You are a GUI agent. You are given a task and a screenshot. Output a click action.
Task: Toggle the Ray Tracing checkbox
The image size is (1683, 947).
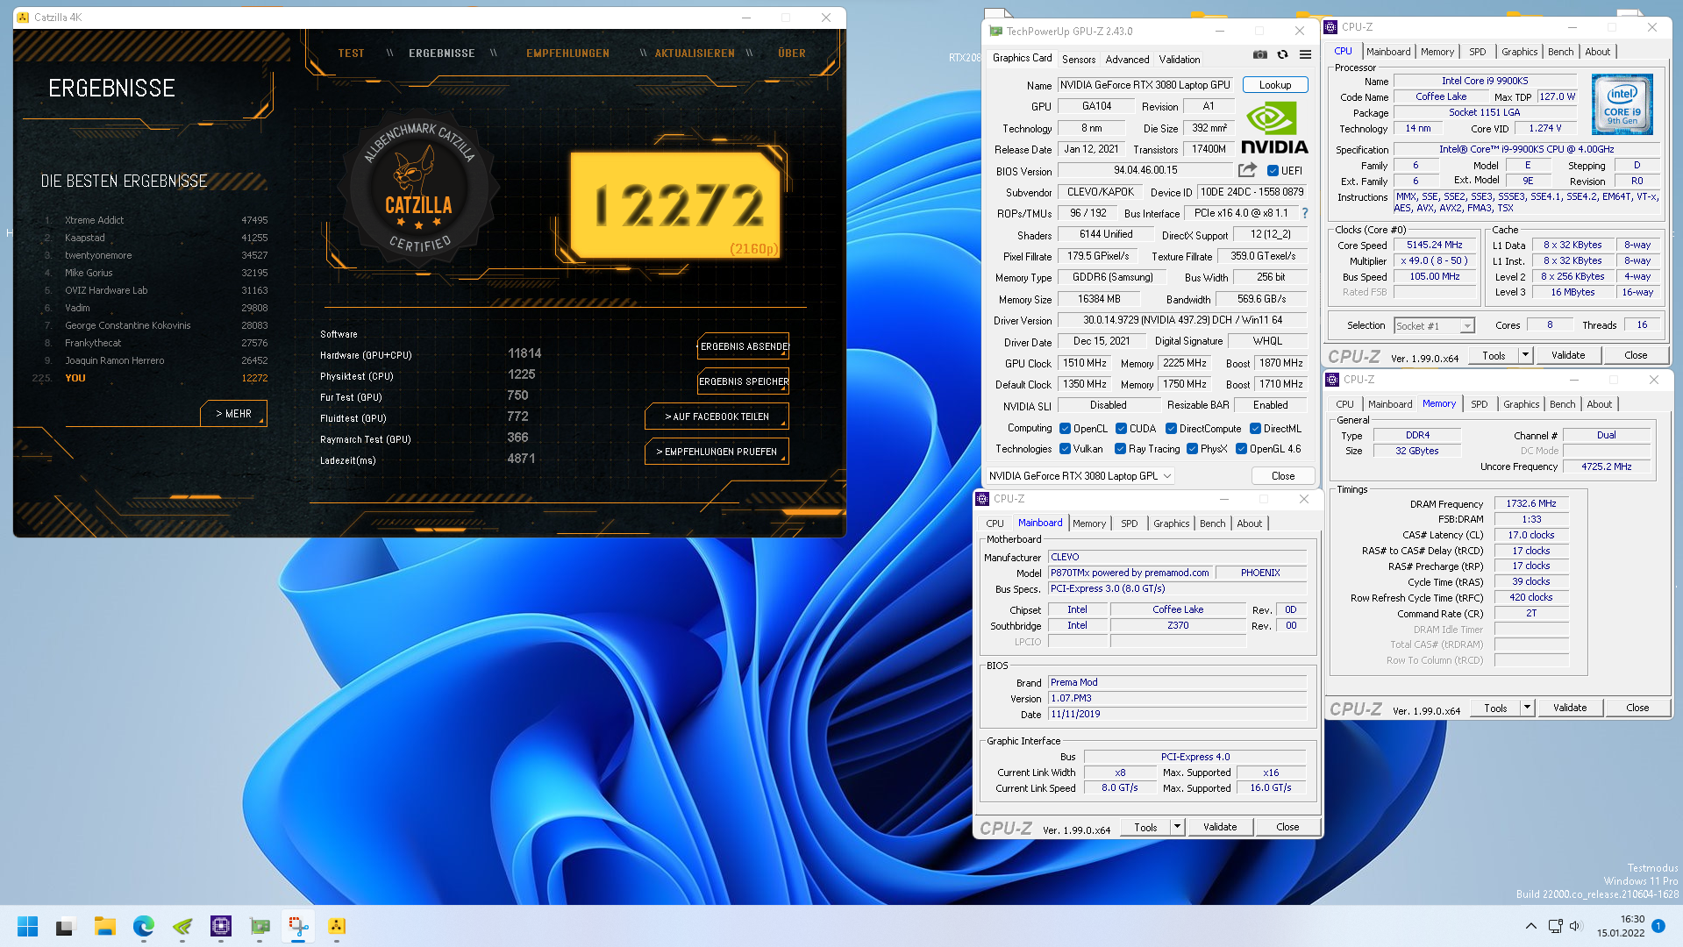tap(1120, 449)
